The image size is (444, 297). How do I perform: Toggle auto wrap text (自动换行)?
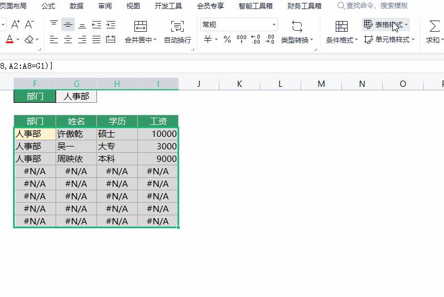(177, 32)
